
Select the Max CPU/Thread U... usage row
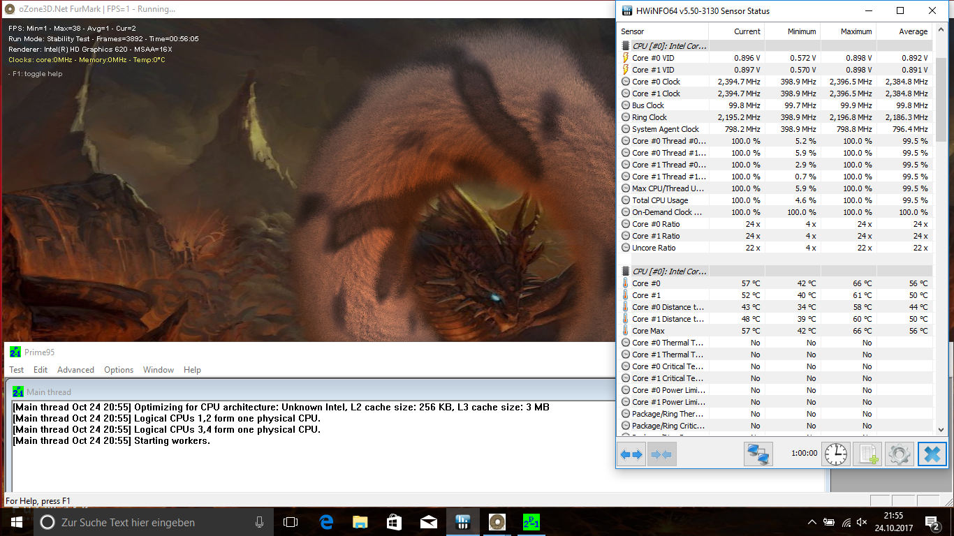(x=775, y=188)
